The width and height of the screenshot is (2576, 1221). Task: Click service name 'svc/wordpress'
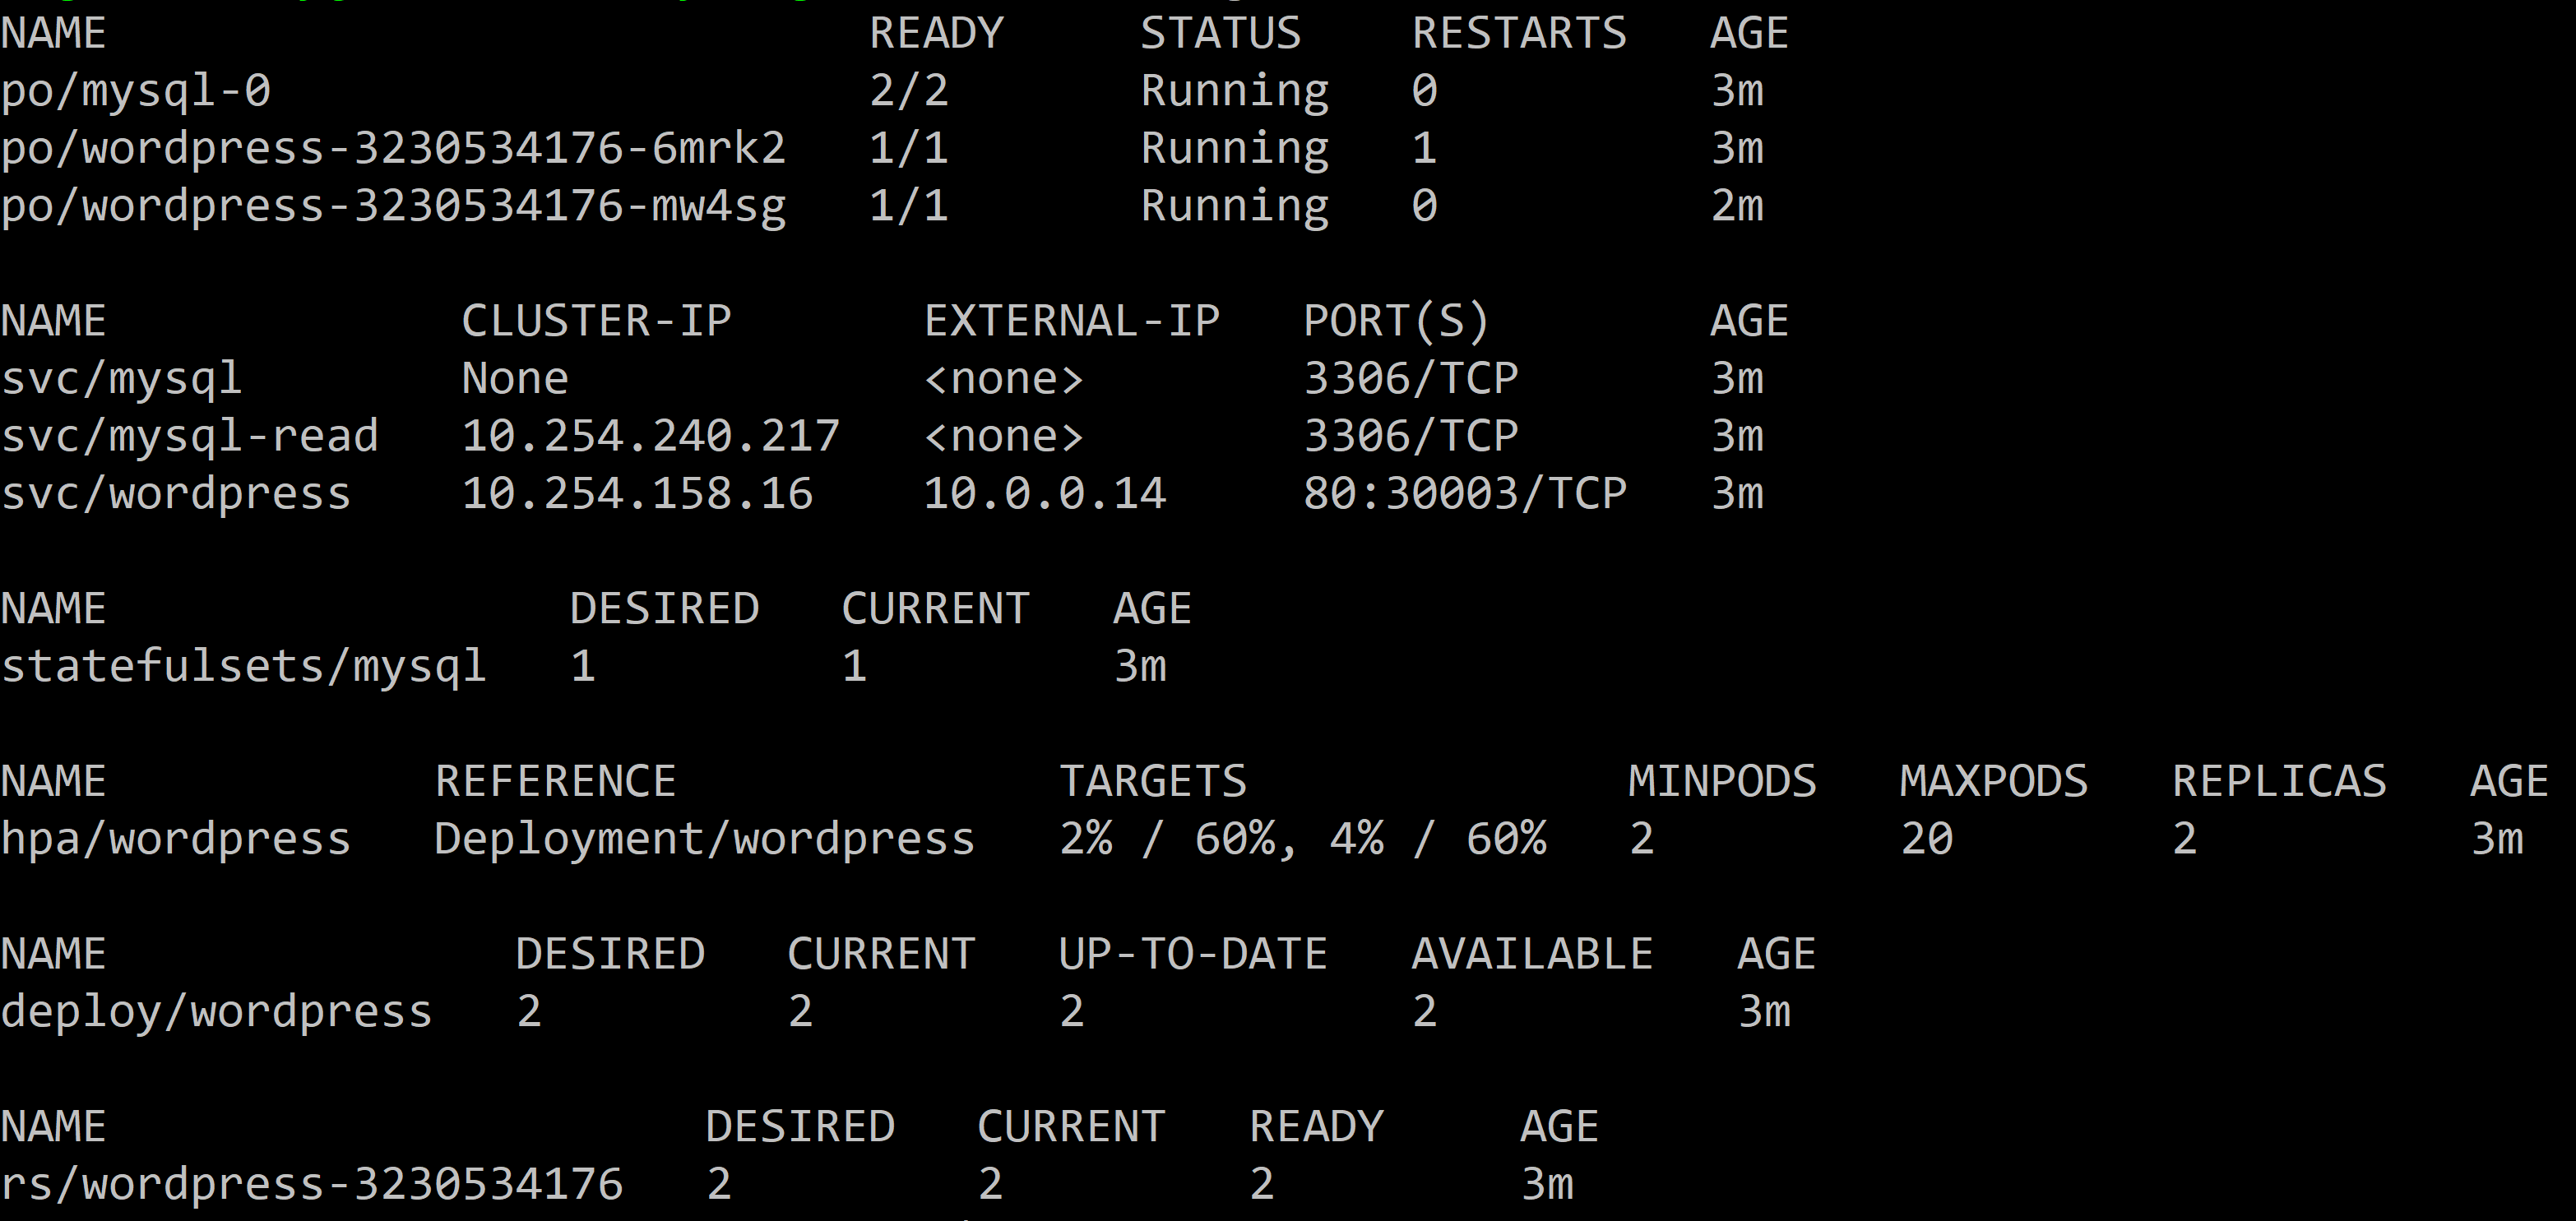[x=175, y=496]
